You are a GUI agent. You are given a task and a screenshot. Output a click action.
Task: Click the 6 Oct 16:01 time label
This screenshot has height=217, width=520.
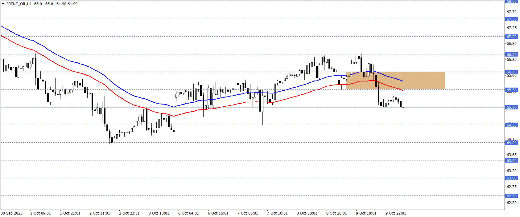pos(218,213)
